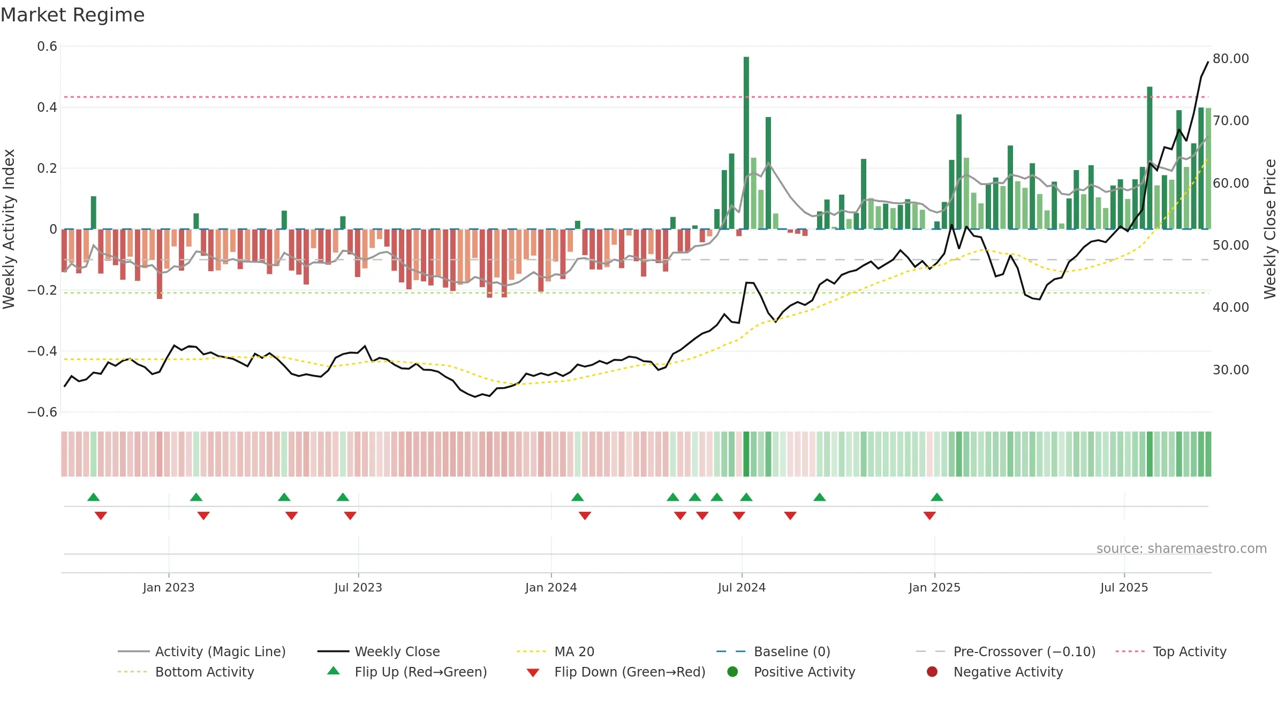Click the red flip-down triangle just after Jan 2024
Viewport: 1285px width, 722px height.
pyautogui.click(x=585, y=516)
